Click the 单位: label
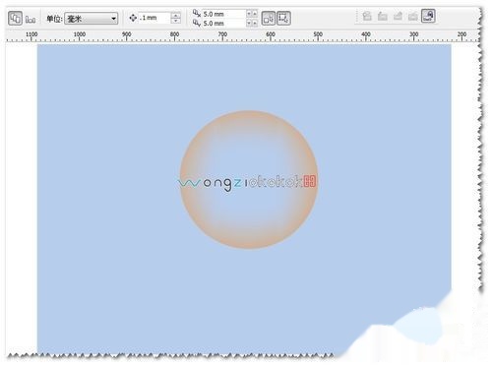The height and width of the screenshot is (367, 492). [54, 19]
